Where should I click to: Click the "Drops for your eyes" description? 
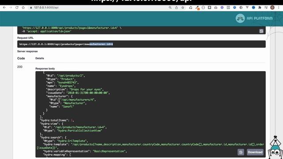coord(86,89)
